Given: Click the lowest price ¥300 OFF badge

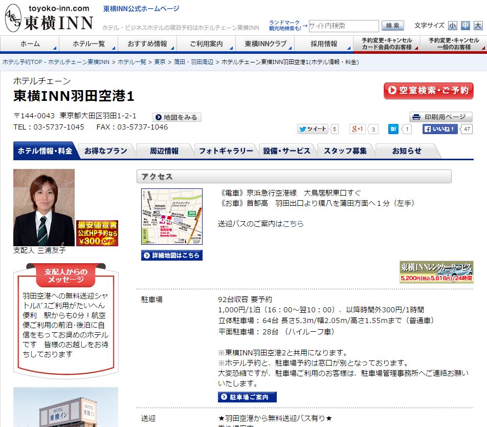Looking at the screenshot, I should (x=97, y=233).
